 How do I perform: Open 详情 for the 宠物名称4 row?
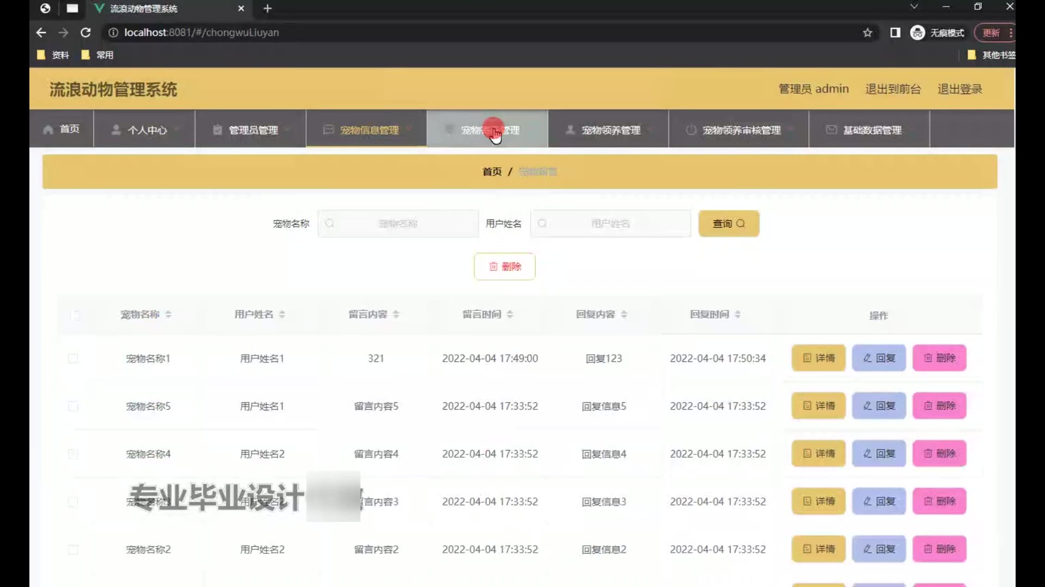pyautogui.click(x=819, y=453)
